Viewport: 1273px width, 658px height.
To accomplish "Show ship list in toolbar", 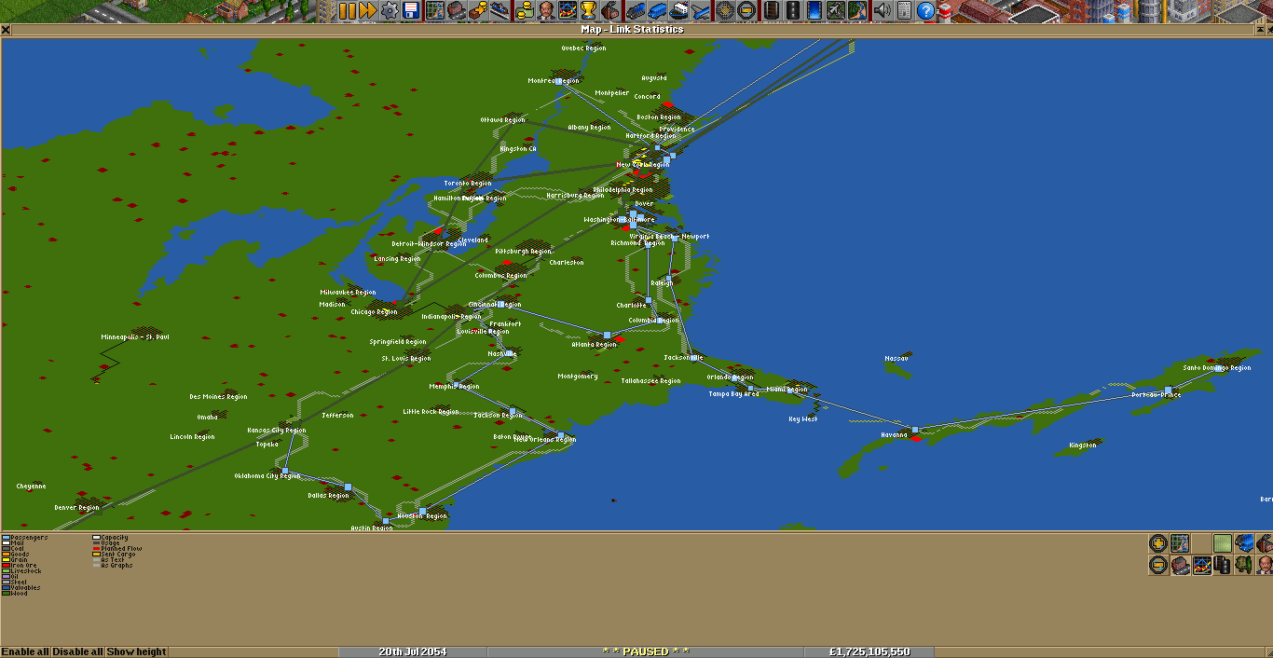I will coord(679,10).
